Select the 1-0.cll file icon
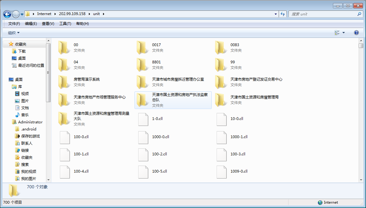The width and height of the screenshot is (366, 208). pyautogui.click(x=143, y=119)
